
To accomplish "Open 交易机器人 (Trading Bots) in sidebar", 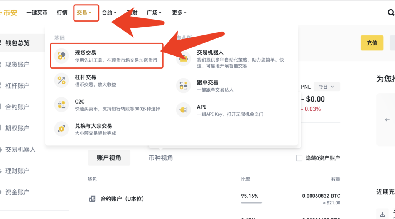I will (x=20, y=150).
